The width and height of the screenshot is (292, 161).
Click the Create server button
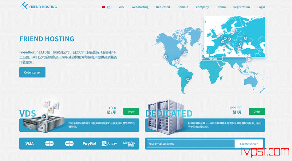click(249, 144)
